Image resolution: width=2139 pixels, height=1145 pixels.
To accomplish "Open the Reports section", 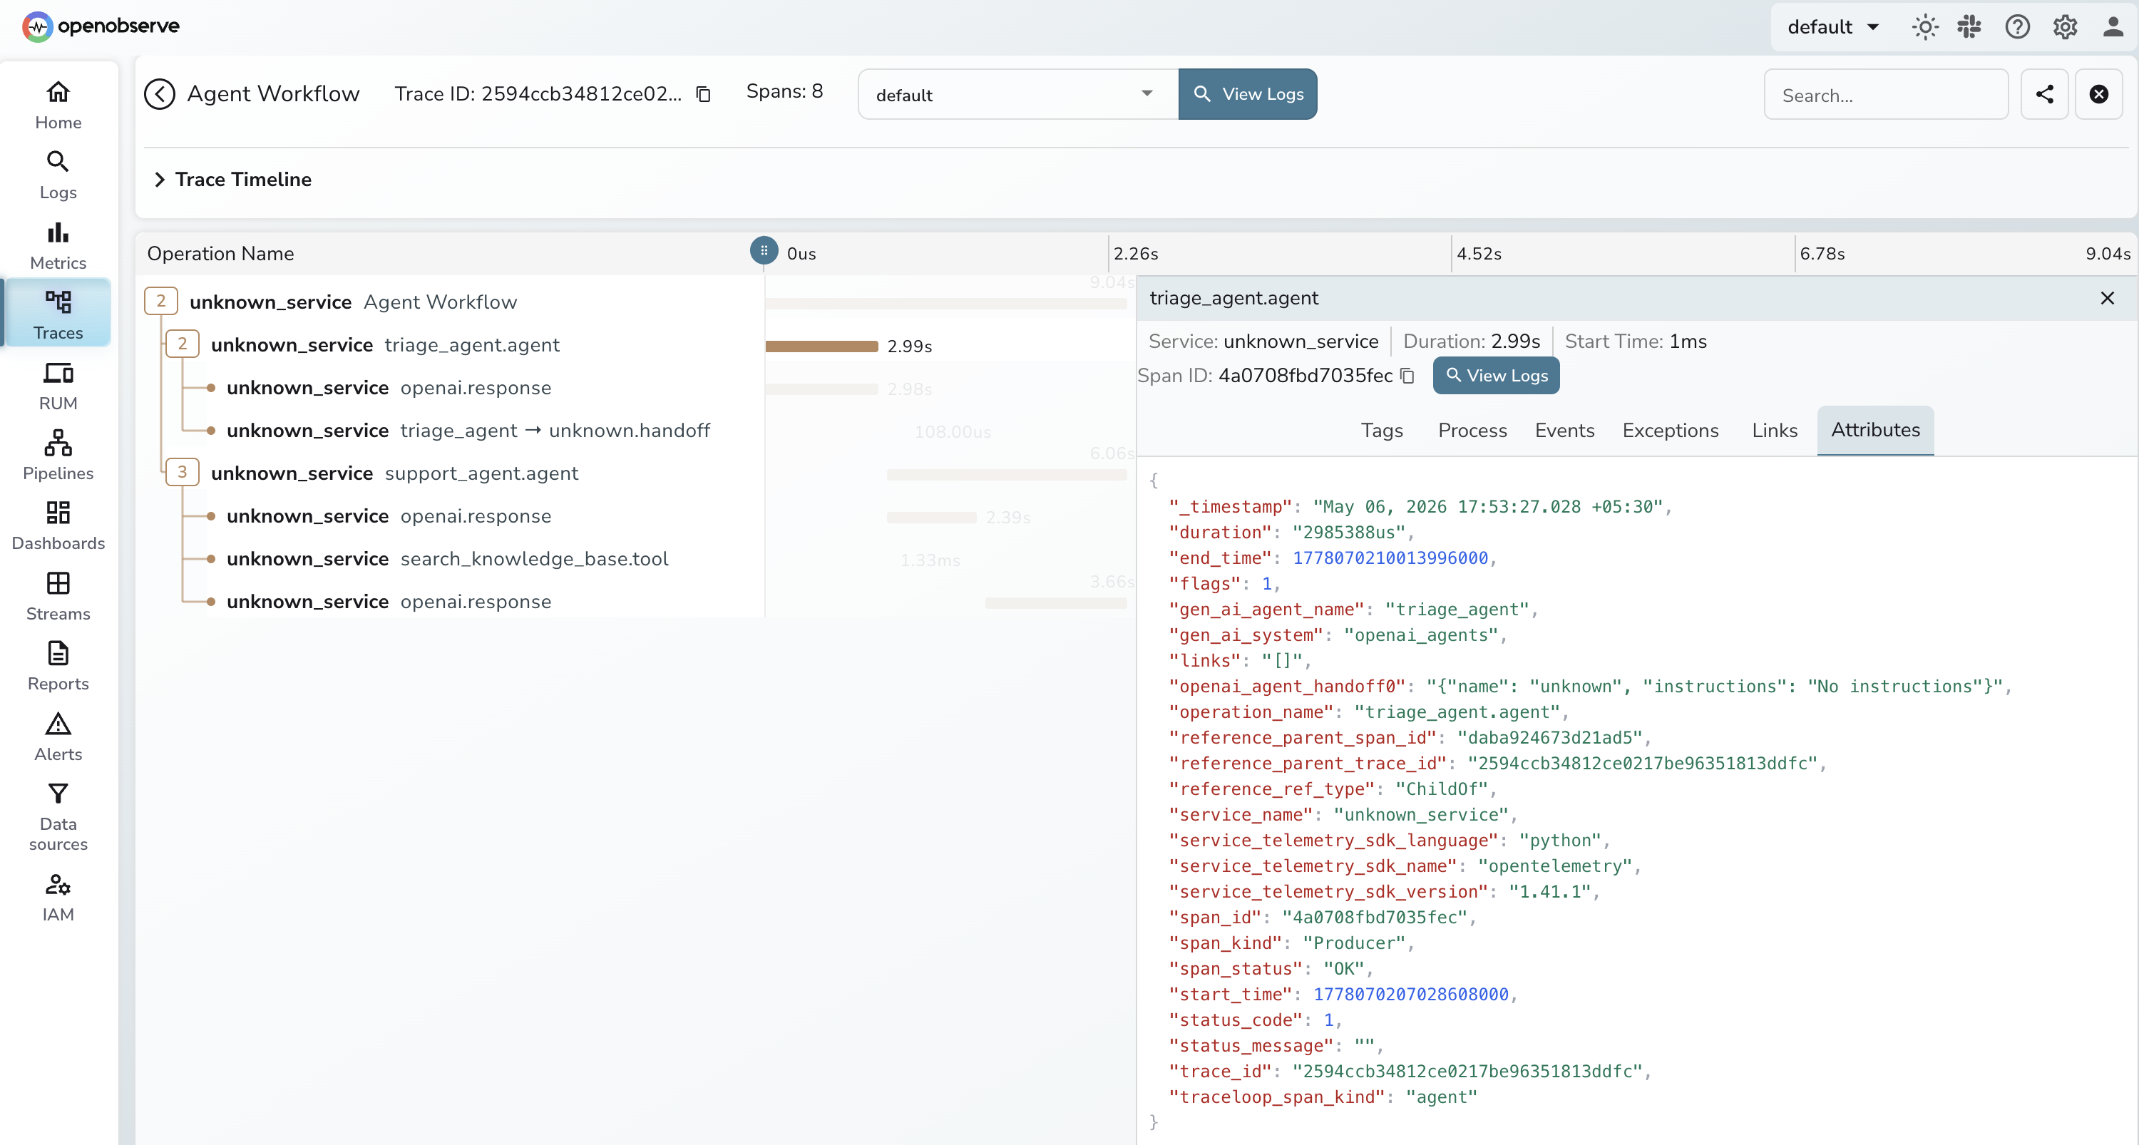I will click(58, 665).
